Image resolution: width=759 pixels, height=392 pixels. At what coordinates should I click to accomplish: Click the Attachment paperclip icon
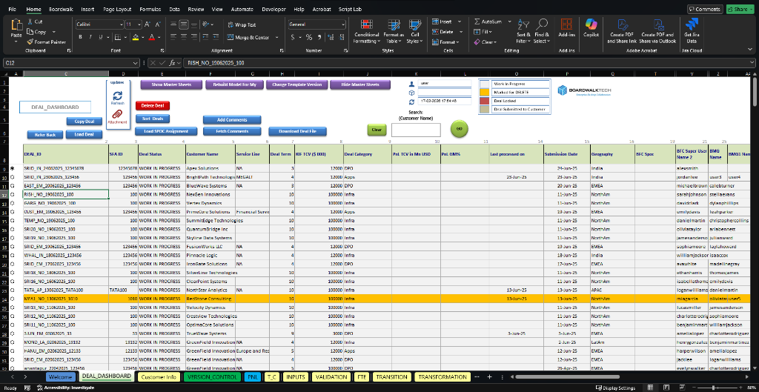pos(117,114)
